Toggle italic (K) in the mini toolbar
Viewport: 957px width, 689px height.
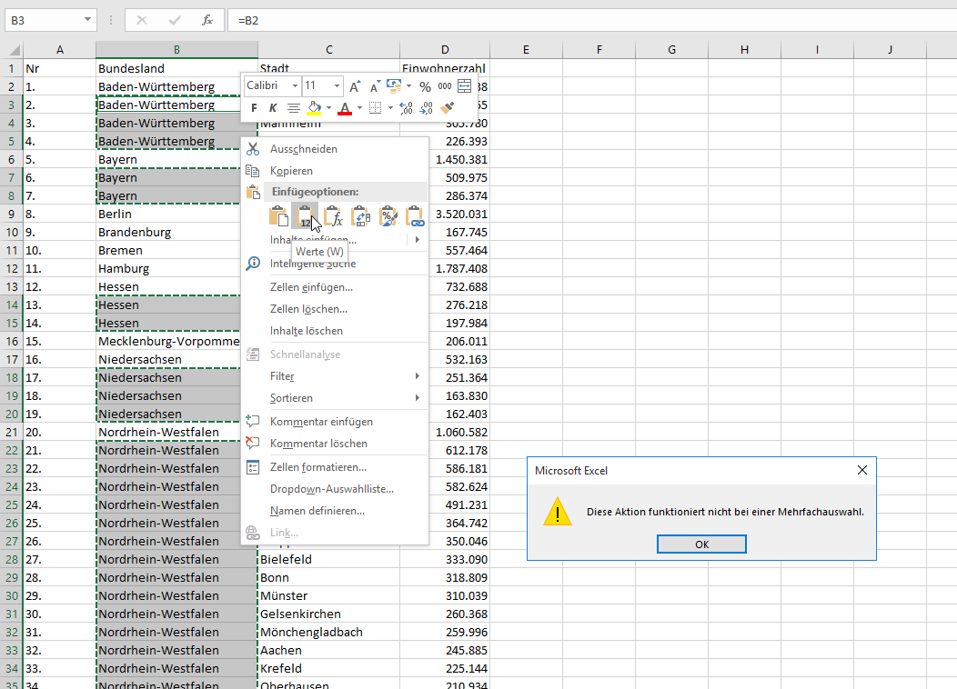tap(273, 108)
